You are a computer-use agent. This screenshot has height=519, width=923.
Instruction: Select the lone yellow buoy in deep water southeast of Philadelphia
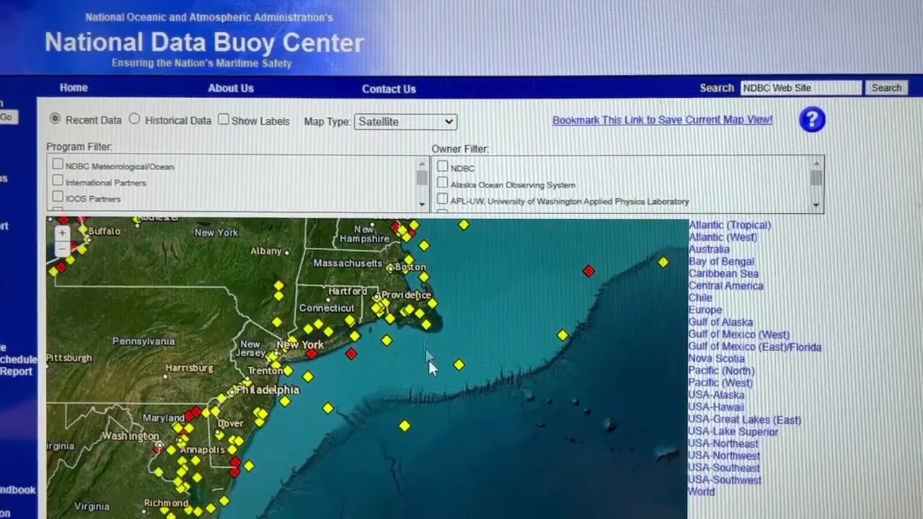tap(405, 426)
